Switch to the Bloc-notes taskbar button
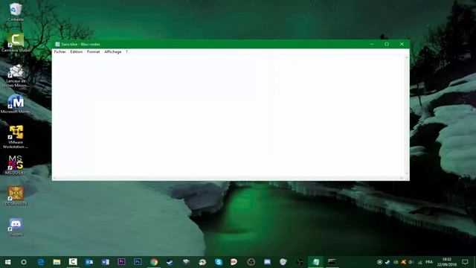The image size is (476, 268). pyautogui.click(x=315, y=262)
